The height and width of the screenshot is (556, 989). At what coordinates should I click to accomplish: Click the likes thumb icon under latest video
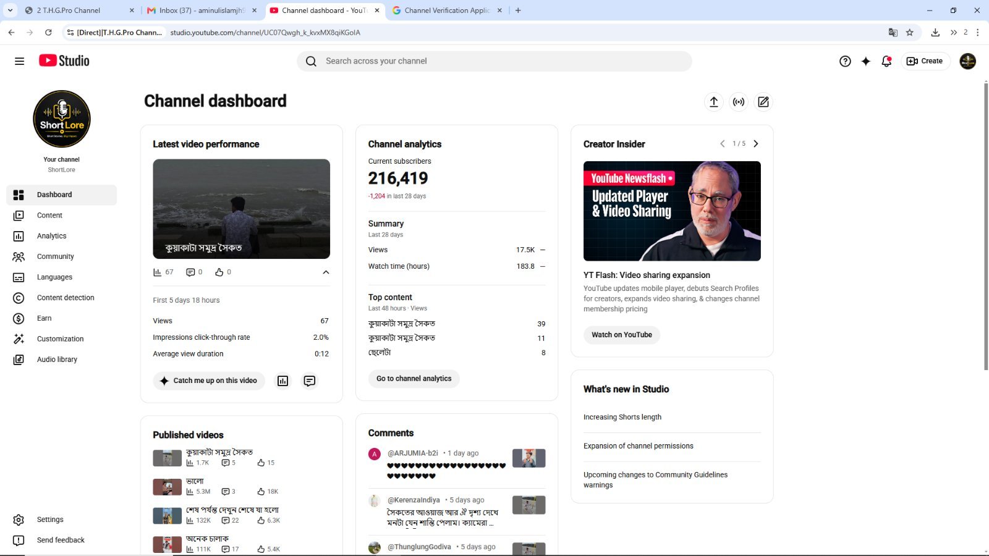(219, 272)
